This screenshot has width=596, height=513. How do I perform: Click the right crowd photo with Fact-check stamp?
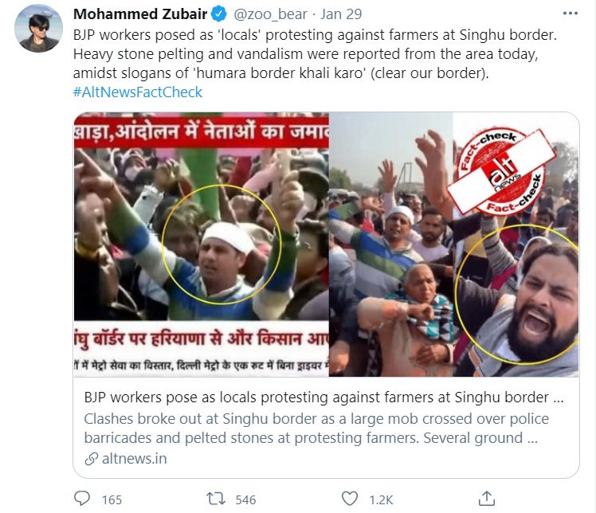tap(454, 245)
